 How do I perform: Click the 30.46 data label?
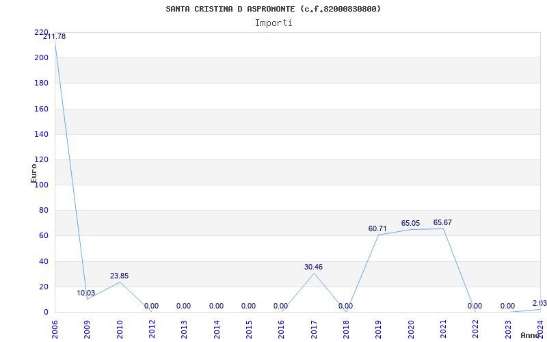(x=313, y=267)
